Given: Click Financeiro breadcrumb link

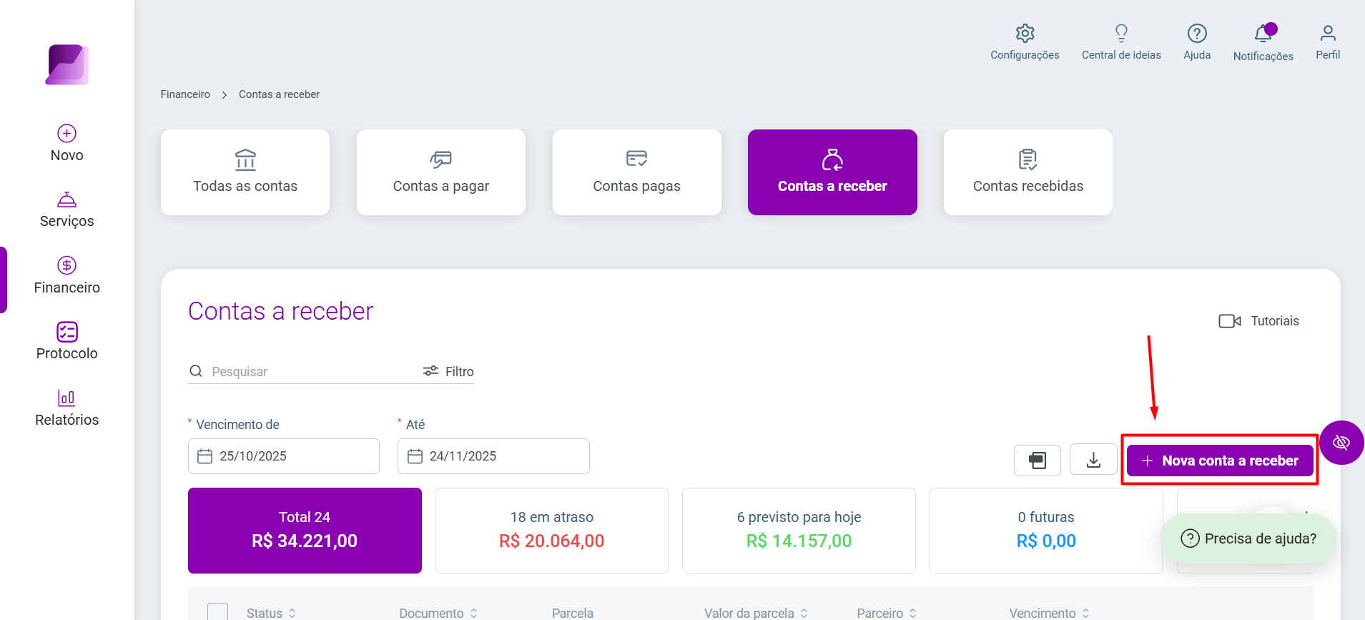Looking at the screenshot, I should coord(185,94).
